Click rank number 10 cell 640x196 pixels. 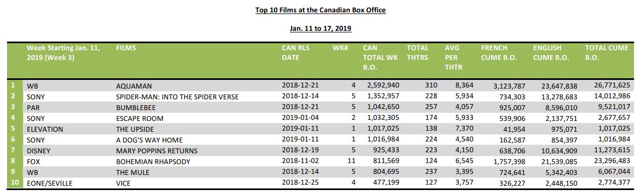(x=15, y=183)
